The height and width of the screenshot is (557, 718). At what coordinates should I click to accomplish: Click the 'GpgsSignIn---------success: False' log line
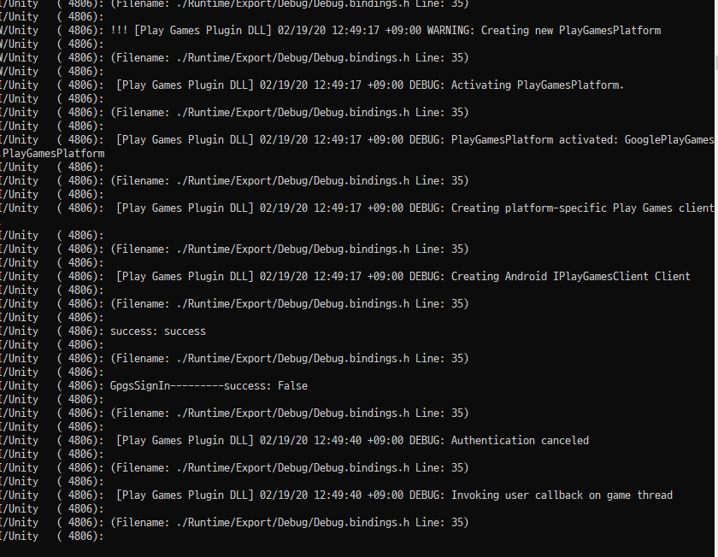(209, 386)
